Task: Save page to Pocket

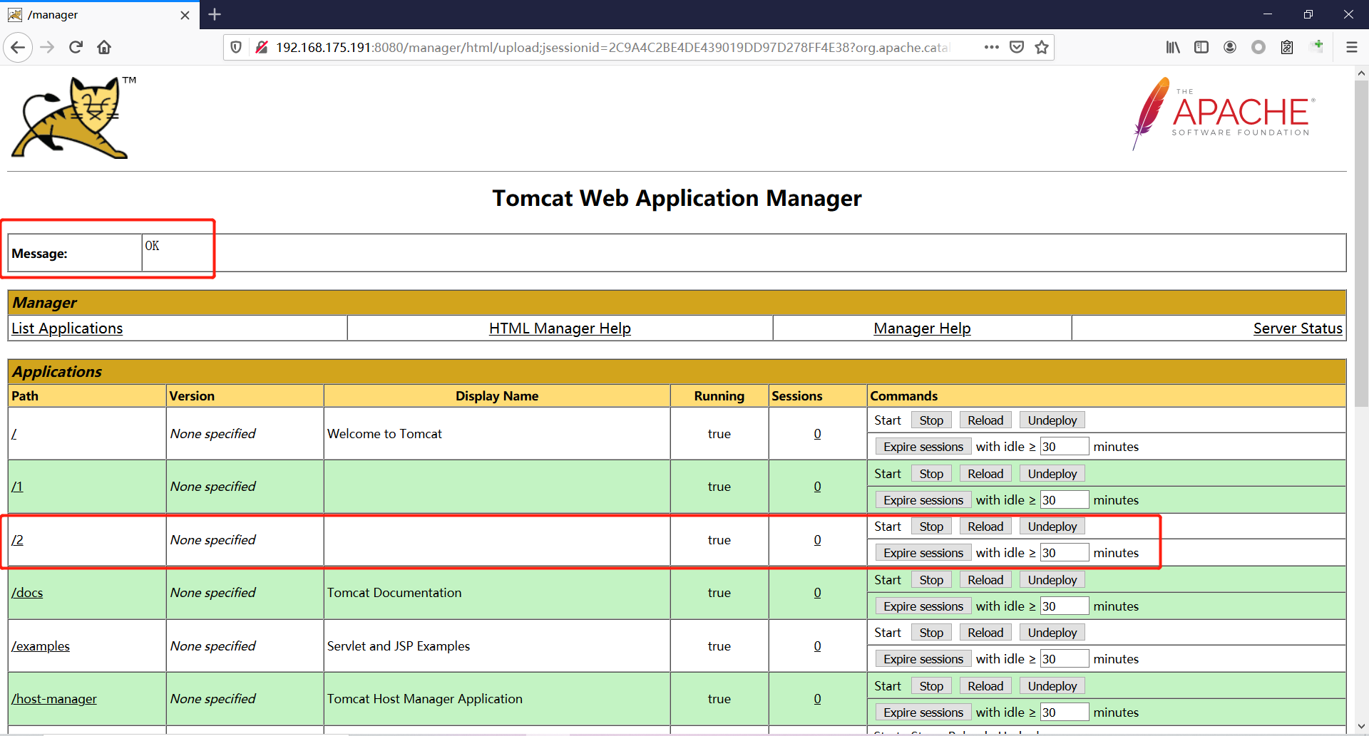Action: (1017, 48)
